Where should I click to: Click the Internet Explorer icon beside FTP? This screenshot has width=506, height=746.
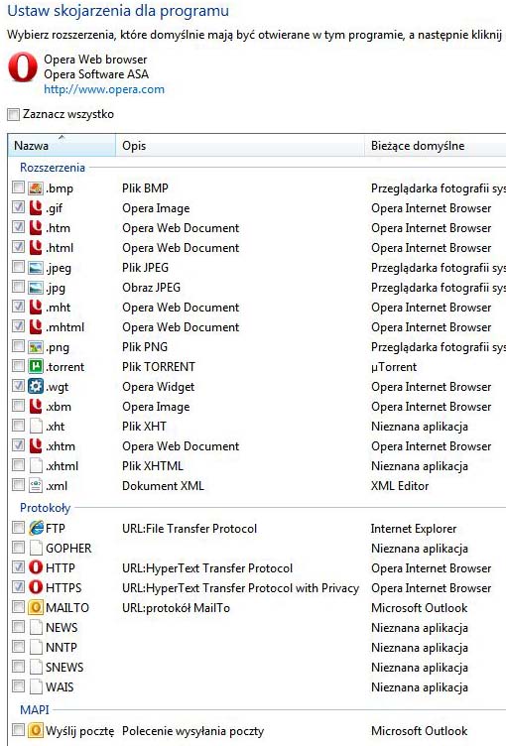pyautogui.click(x=36, y=528)
